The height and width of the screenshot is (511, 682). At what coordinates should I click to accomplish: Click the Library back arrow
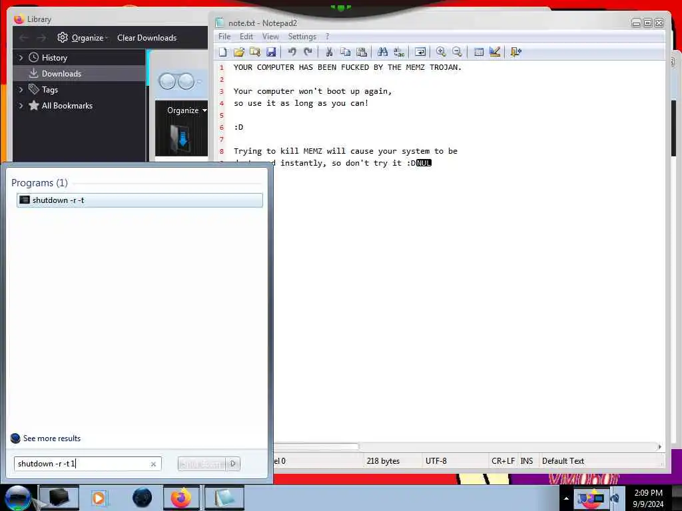point(24,38)
